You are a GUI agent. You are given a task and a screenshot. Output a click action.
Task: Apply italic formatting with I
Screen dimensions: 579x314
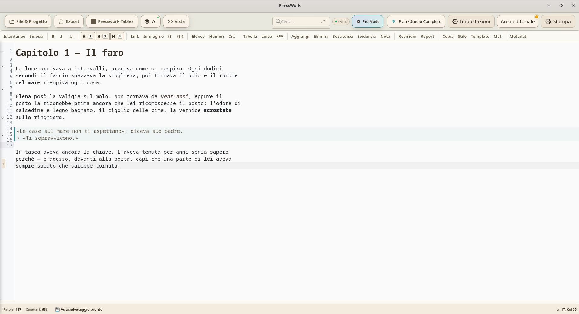61,36
